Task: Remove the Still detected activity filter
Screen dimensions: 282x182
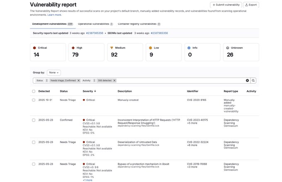Action: click(114, 81)
